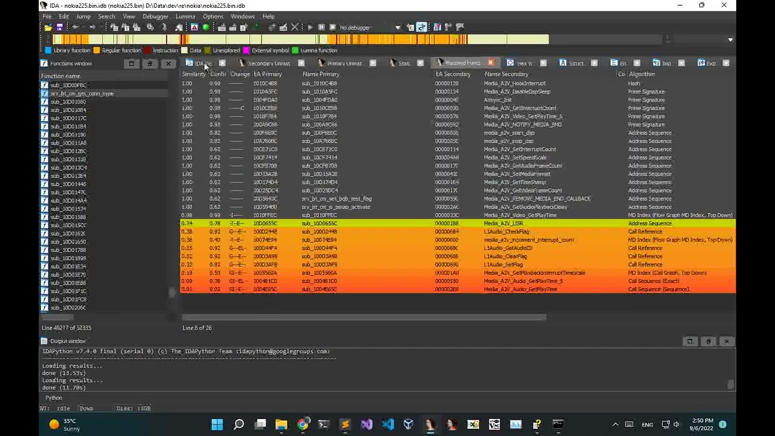The image size is (775, 436).
Task: Sort by the Algorithm column header
Action: (x=642, y=74)
